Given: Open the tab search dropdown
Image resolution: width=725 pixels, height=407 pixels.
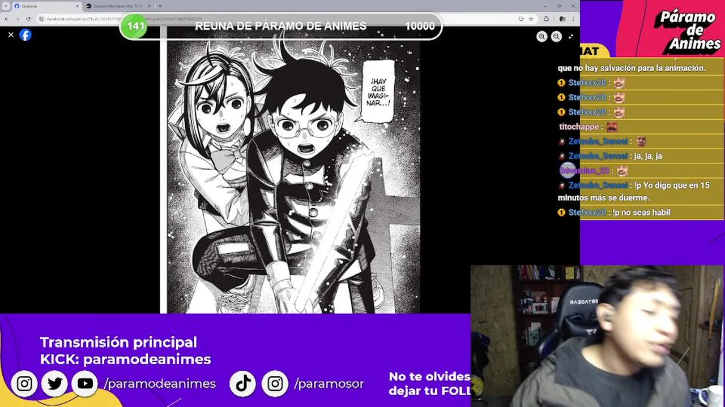Looking at the screenshot, I should (5, 6).
